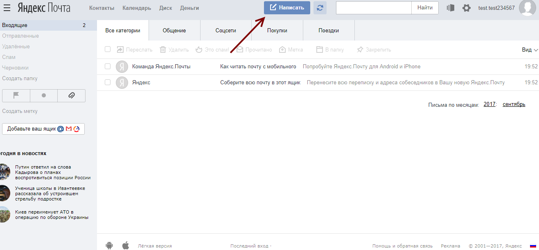Open the test.test234567 account menu
539x250 pixels.
click(x=496, y=8)
